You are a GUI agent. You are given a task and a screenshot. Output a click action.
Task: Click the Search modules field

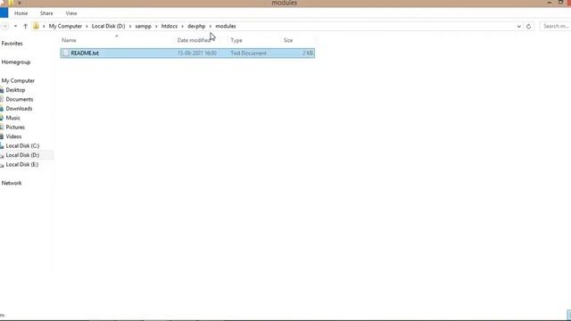(555, 26)
